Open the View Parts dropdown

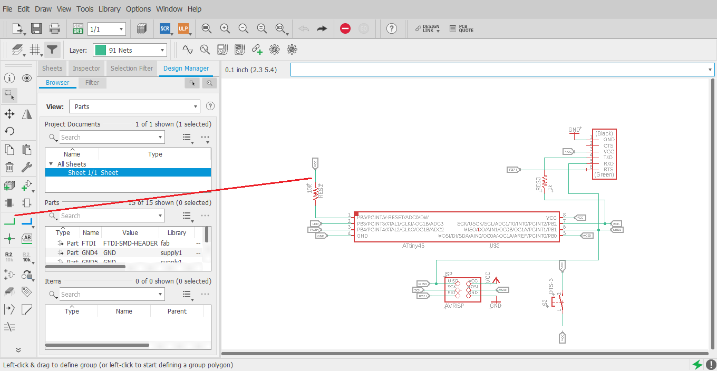(x=134, y=106)
